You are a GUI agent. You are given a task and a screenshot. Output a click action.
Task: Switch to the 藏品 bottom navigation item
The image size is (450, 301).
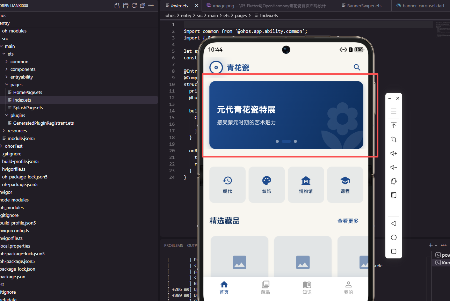pyautogui.click(x=266, y=287)
